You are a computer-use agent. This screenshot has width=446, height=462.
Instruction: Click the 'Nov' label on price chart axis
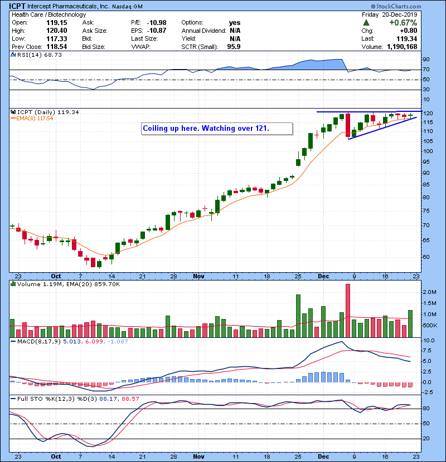point(198,276)
